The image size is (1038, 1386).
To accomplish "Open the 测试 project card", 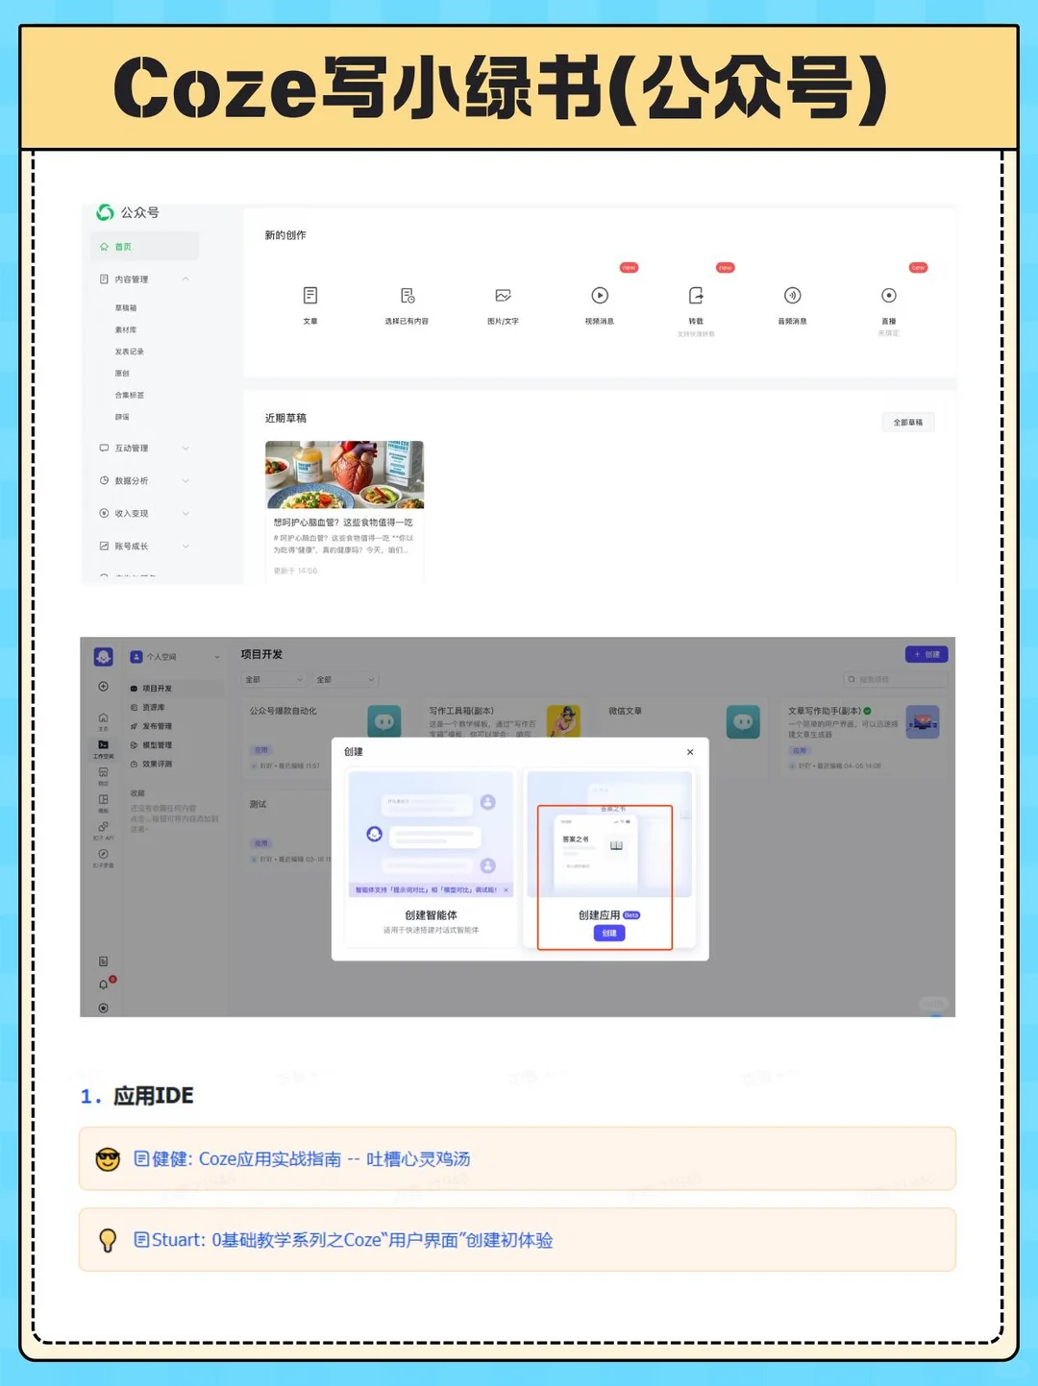I will tap(286, 831).
